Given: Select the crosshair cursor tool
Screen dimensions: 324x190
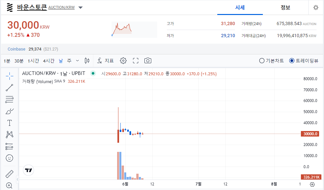Looking at the screenshot, I should (9, 76).
